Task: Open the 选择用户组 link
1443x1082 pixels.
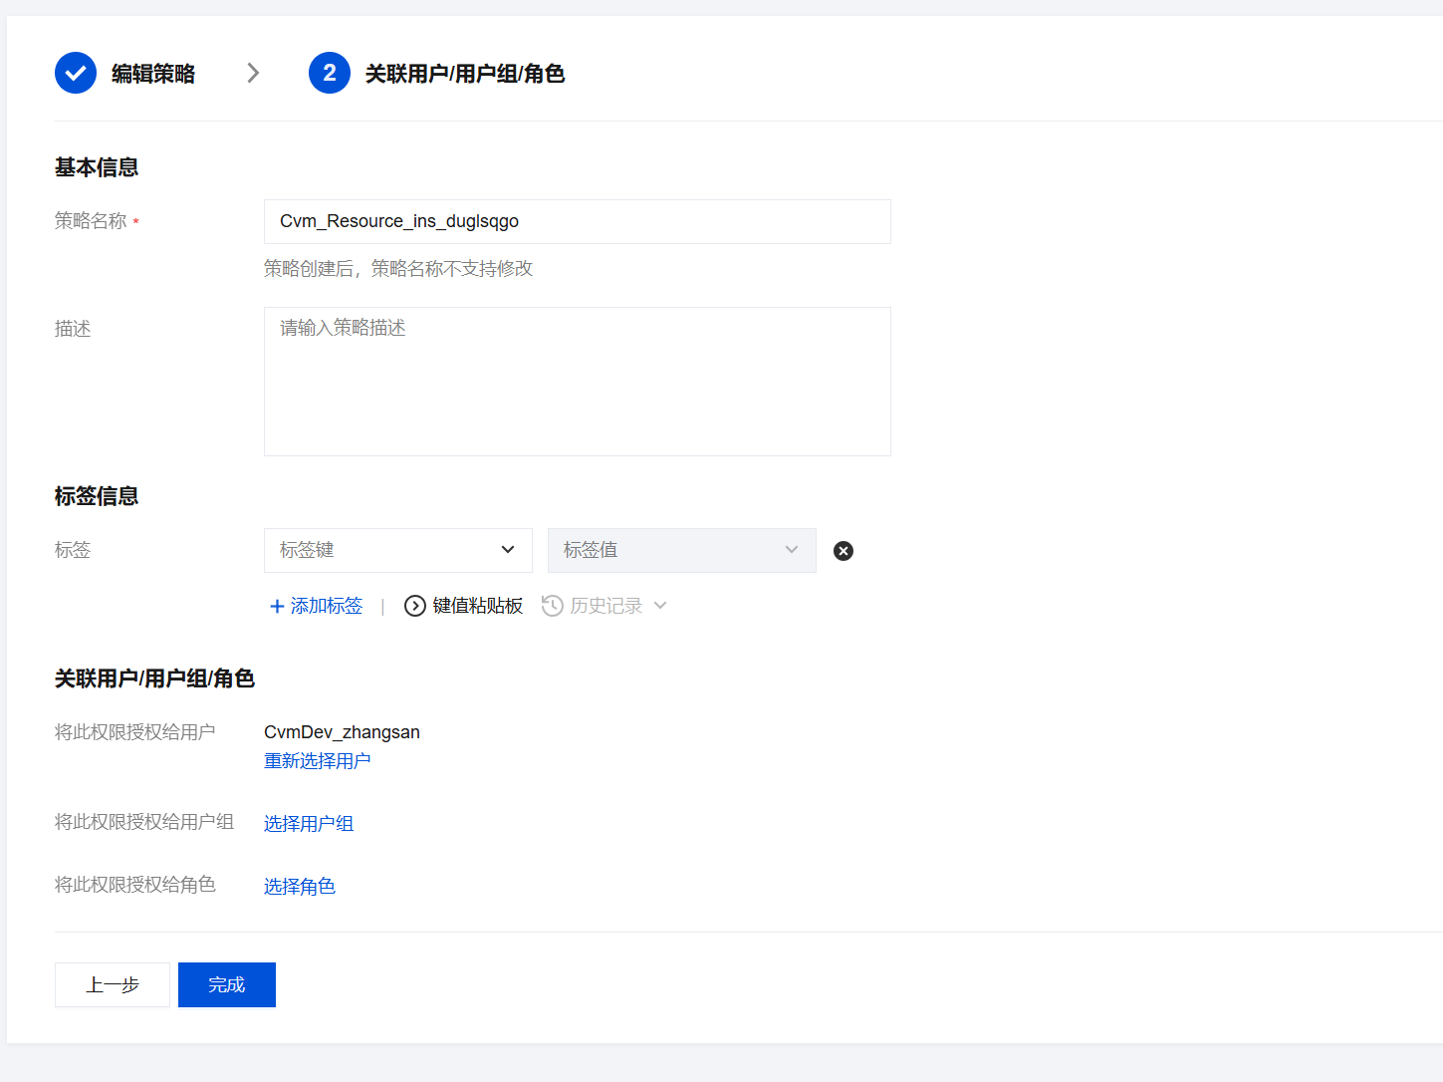Action: coord(309,824)
